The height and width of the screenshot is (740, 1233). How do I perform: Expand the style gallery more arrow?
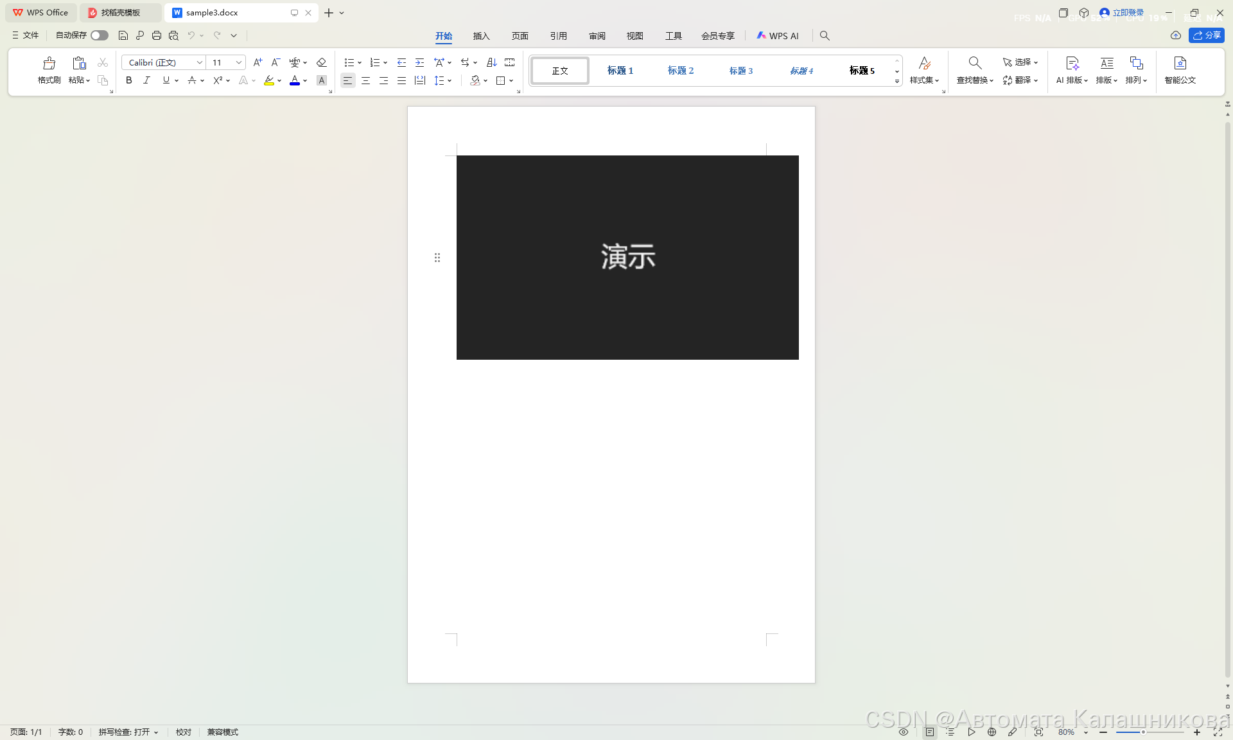(897, 81)
